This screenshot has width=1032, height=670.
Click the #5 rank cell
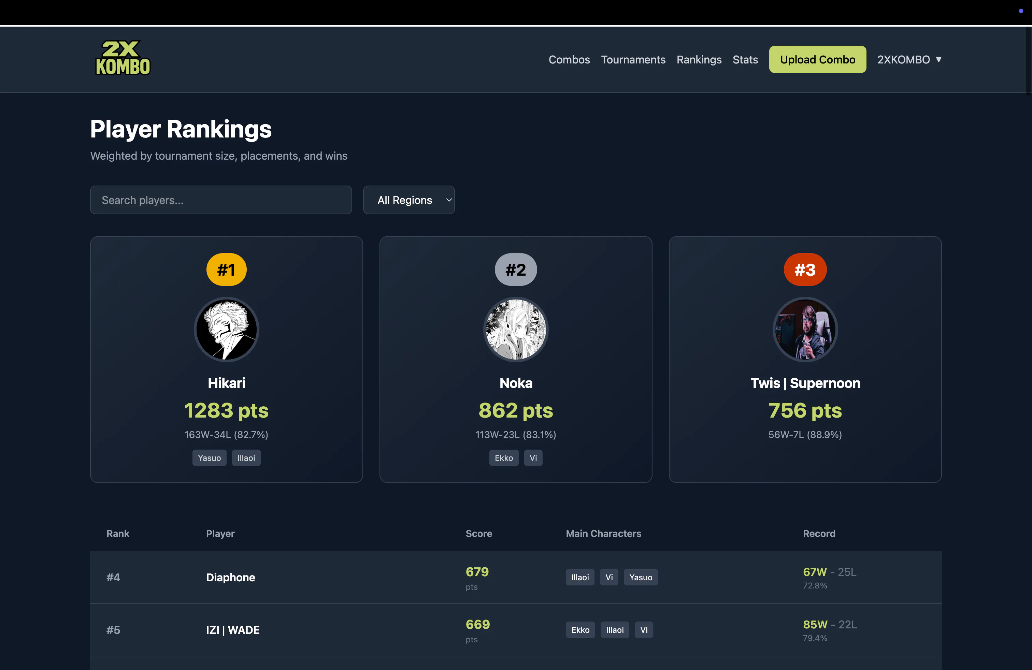pyautogui.click(x=113, y=630)
